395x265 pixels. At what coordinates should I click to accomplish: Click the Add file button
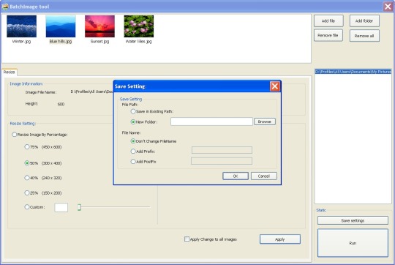tap(328, 21)
